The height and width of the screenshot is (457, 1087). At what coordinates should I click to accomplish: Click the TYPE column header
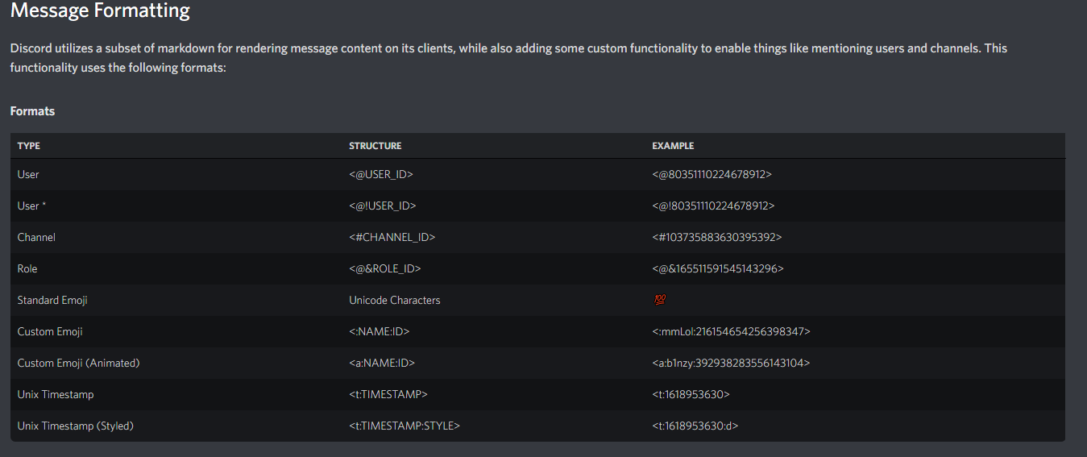29,146
